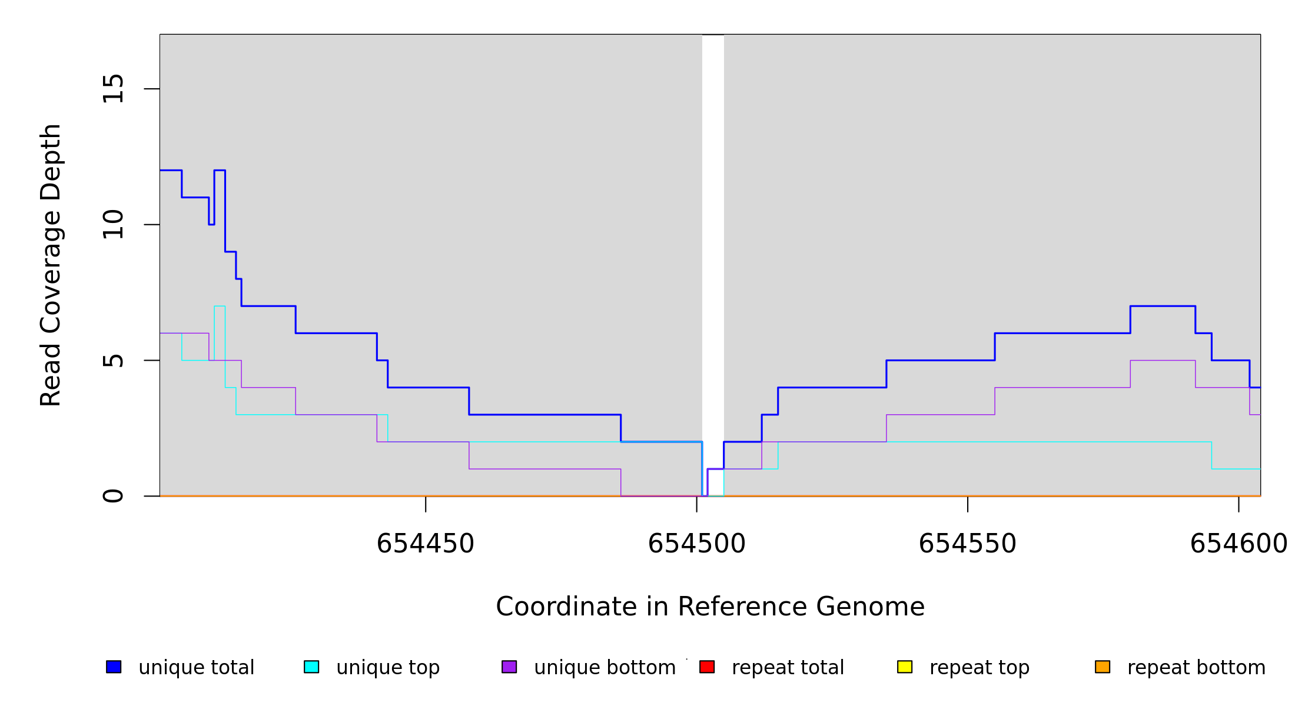
Task: Select the "repeat top" legend label
Action: (x=979, y=668)
